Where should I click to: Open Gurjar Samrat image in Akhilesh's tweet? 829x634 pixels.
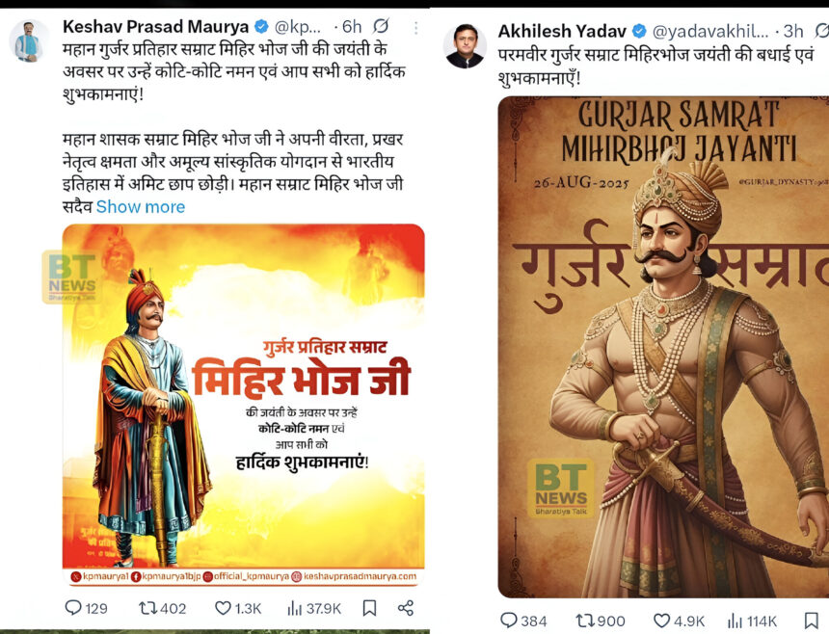click(x=665, y=347)
